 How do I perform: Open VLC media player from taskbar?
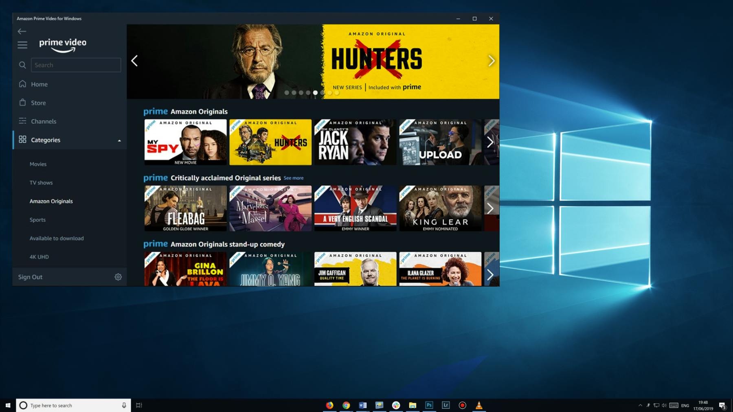(x=479, y=405)
